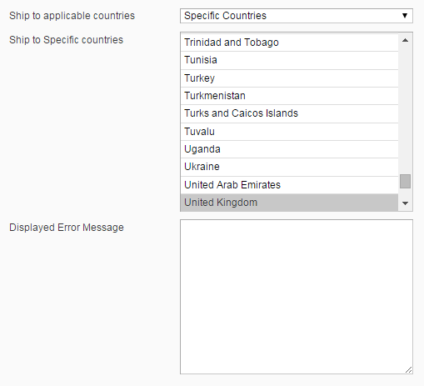Open the Ship to applicable countries dropdown

pyautogui.click(x=297, y=16)
